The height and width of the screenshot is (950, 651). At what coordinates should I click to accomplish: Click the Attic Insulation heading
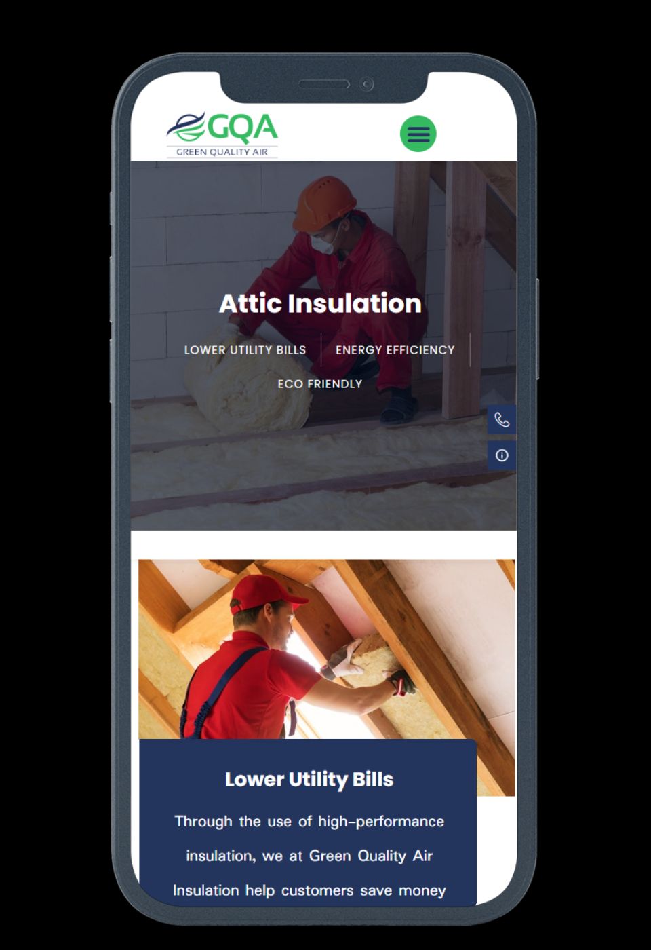coord(320,303)
